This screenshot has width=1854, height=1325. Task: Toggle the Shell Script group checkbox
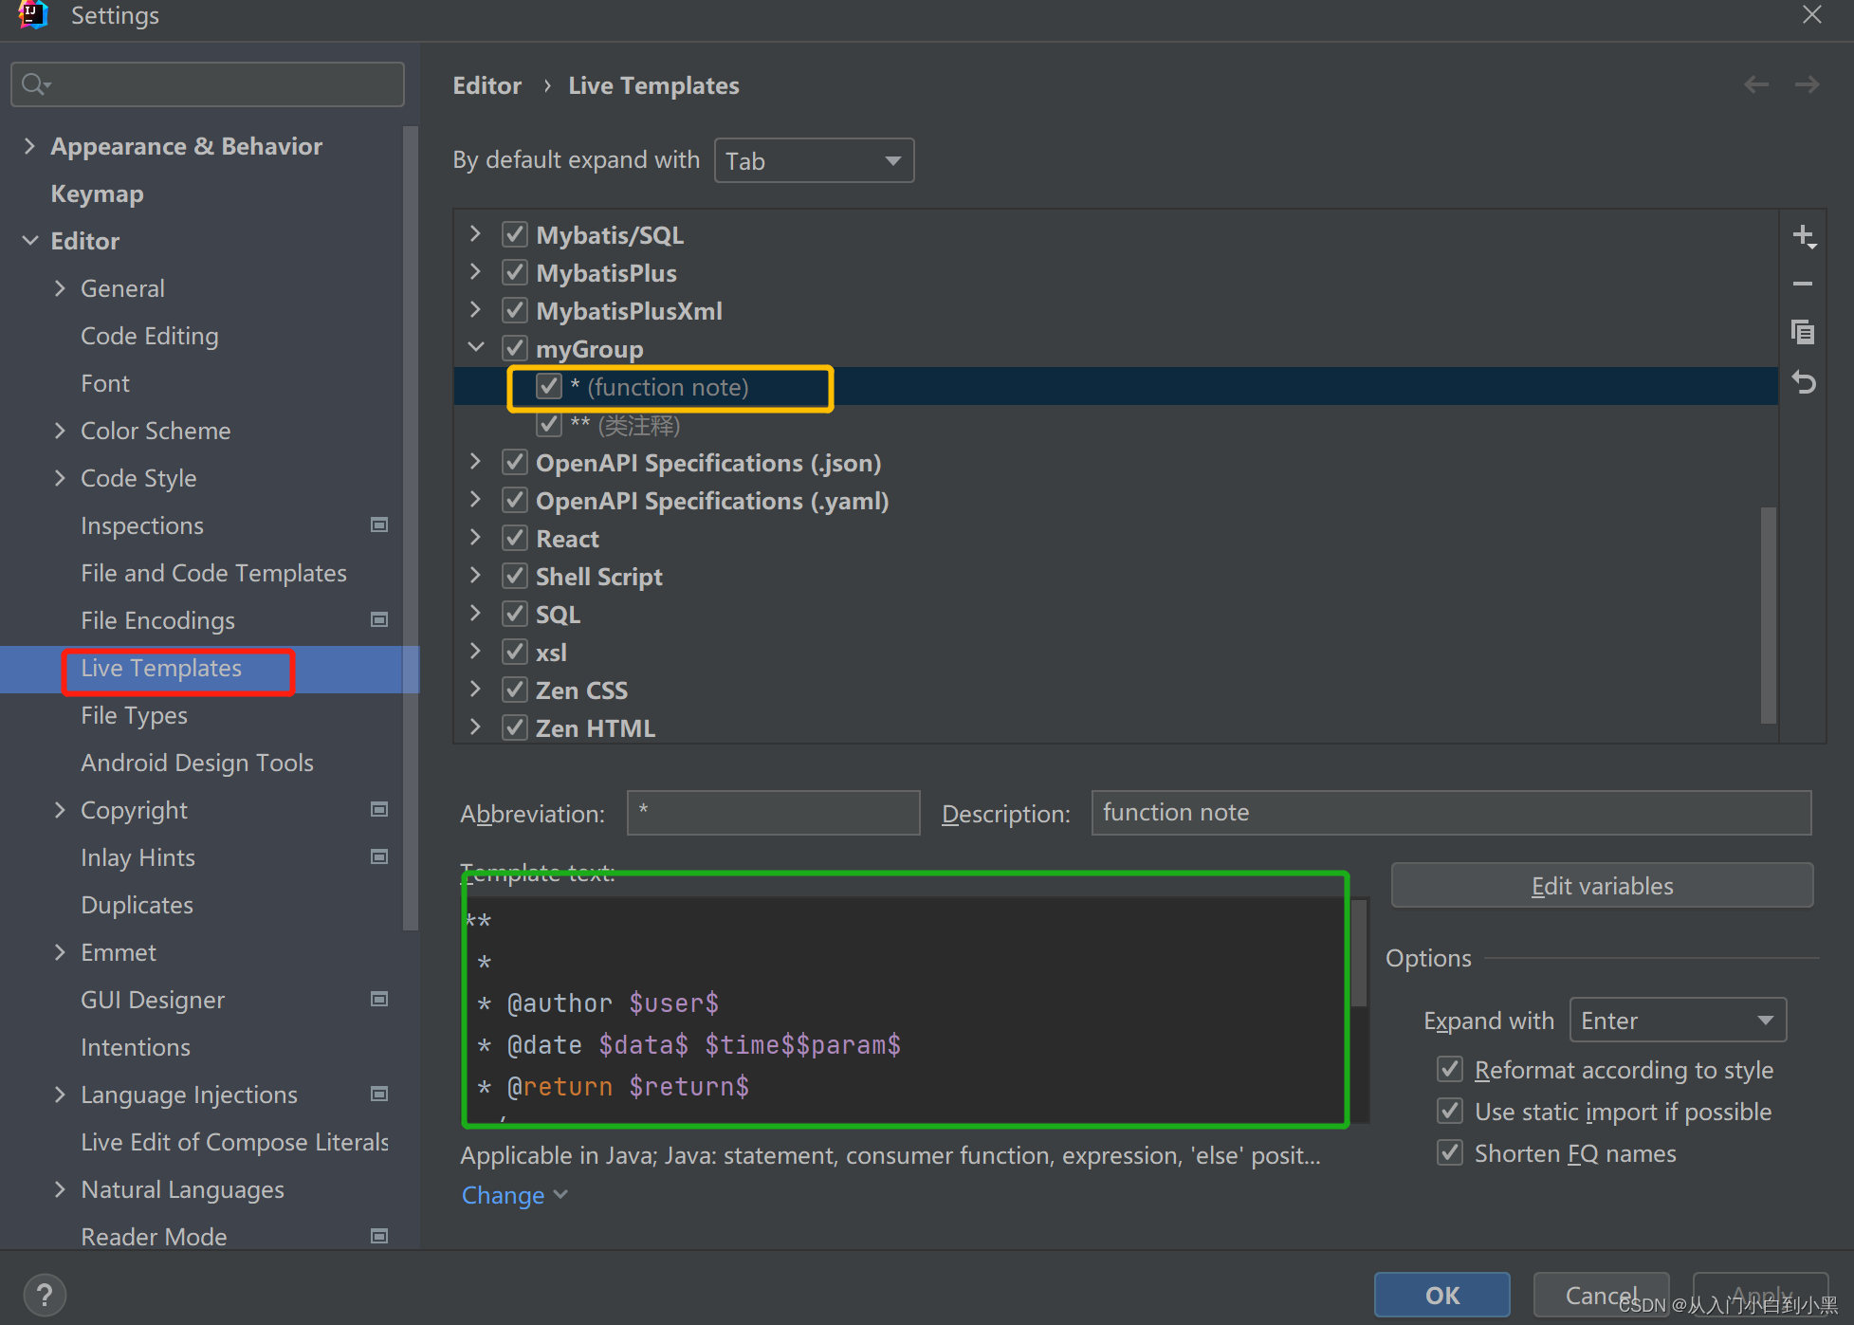(x=515, y=576)
